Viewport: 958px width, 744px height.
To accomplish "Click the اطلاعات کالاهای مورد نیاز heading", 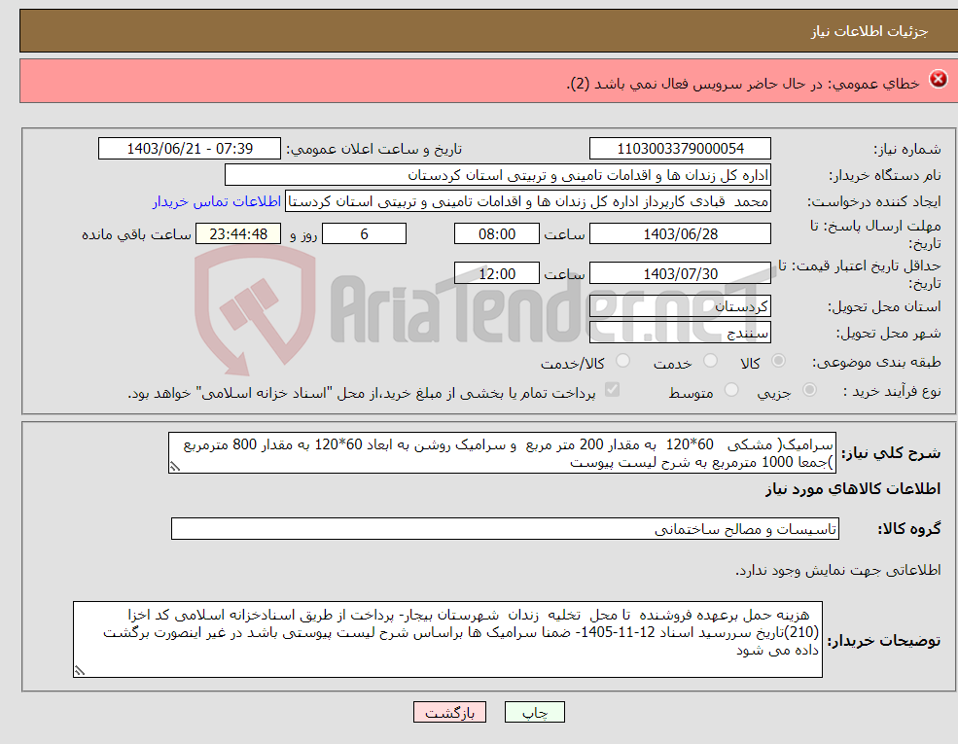I will (x=853, y=489).
